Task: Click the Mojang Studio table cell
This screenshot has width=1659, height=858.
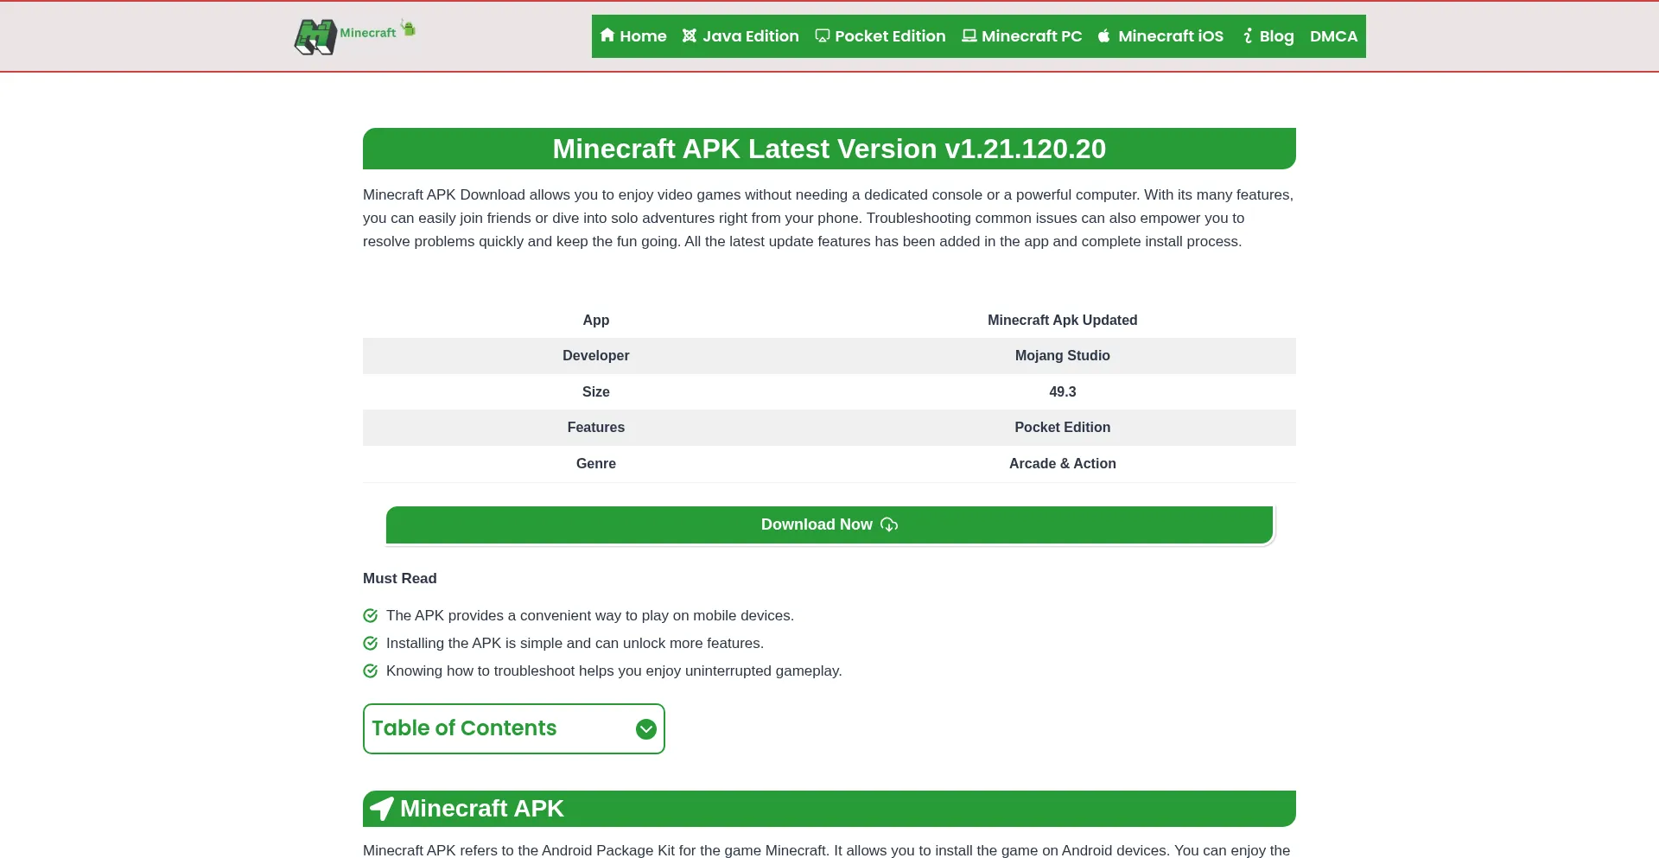Action: pyautogui.click(x=1062, y=356)
